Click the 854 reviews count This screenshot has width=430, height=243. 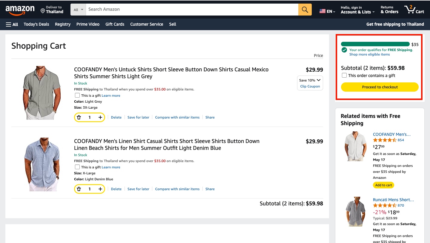pos(401,140)
